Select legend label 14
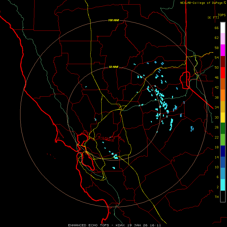The width and height of the screenshot is (227, 227). click(x=217, y=157)
